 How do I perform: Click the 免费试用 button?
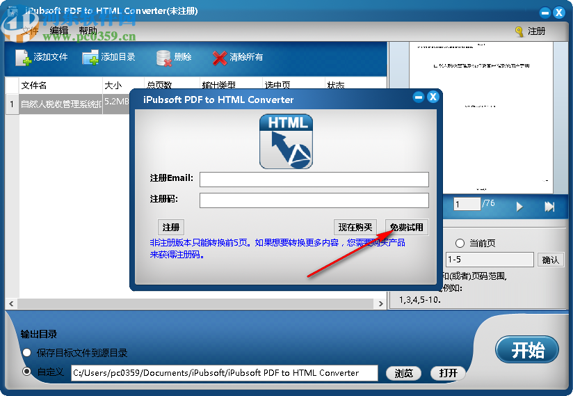[406, 228]
